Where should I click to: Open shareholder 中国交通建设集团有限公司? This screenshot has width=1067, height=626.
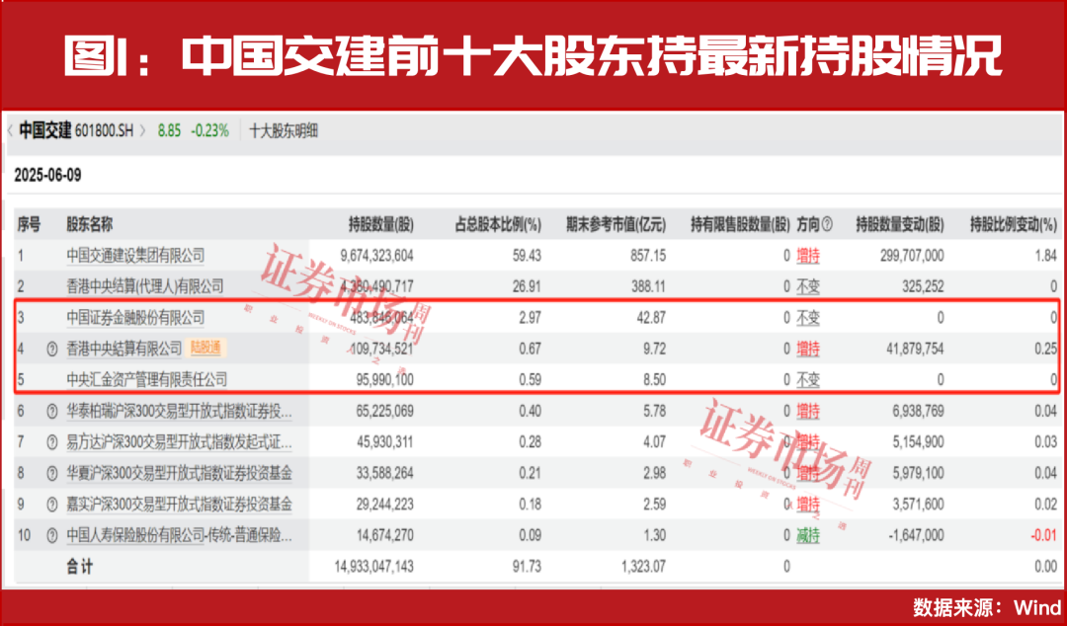(135, 256)
